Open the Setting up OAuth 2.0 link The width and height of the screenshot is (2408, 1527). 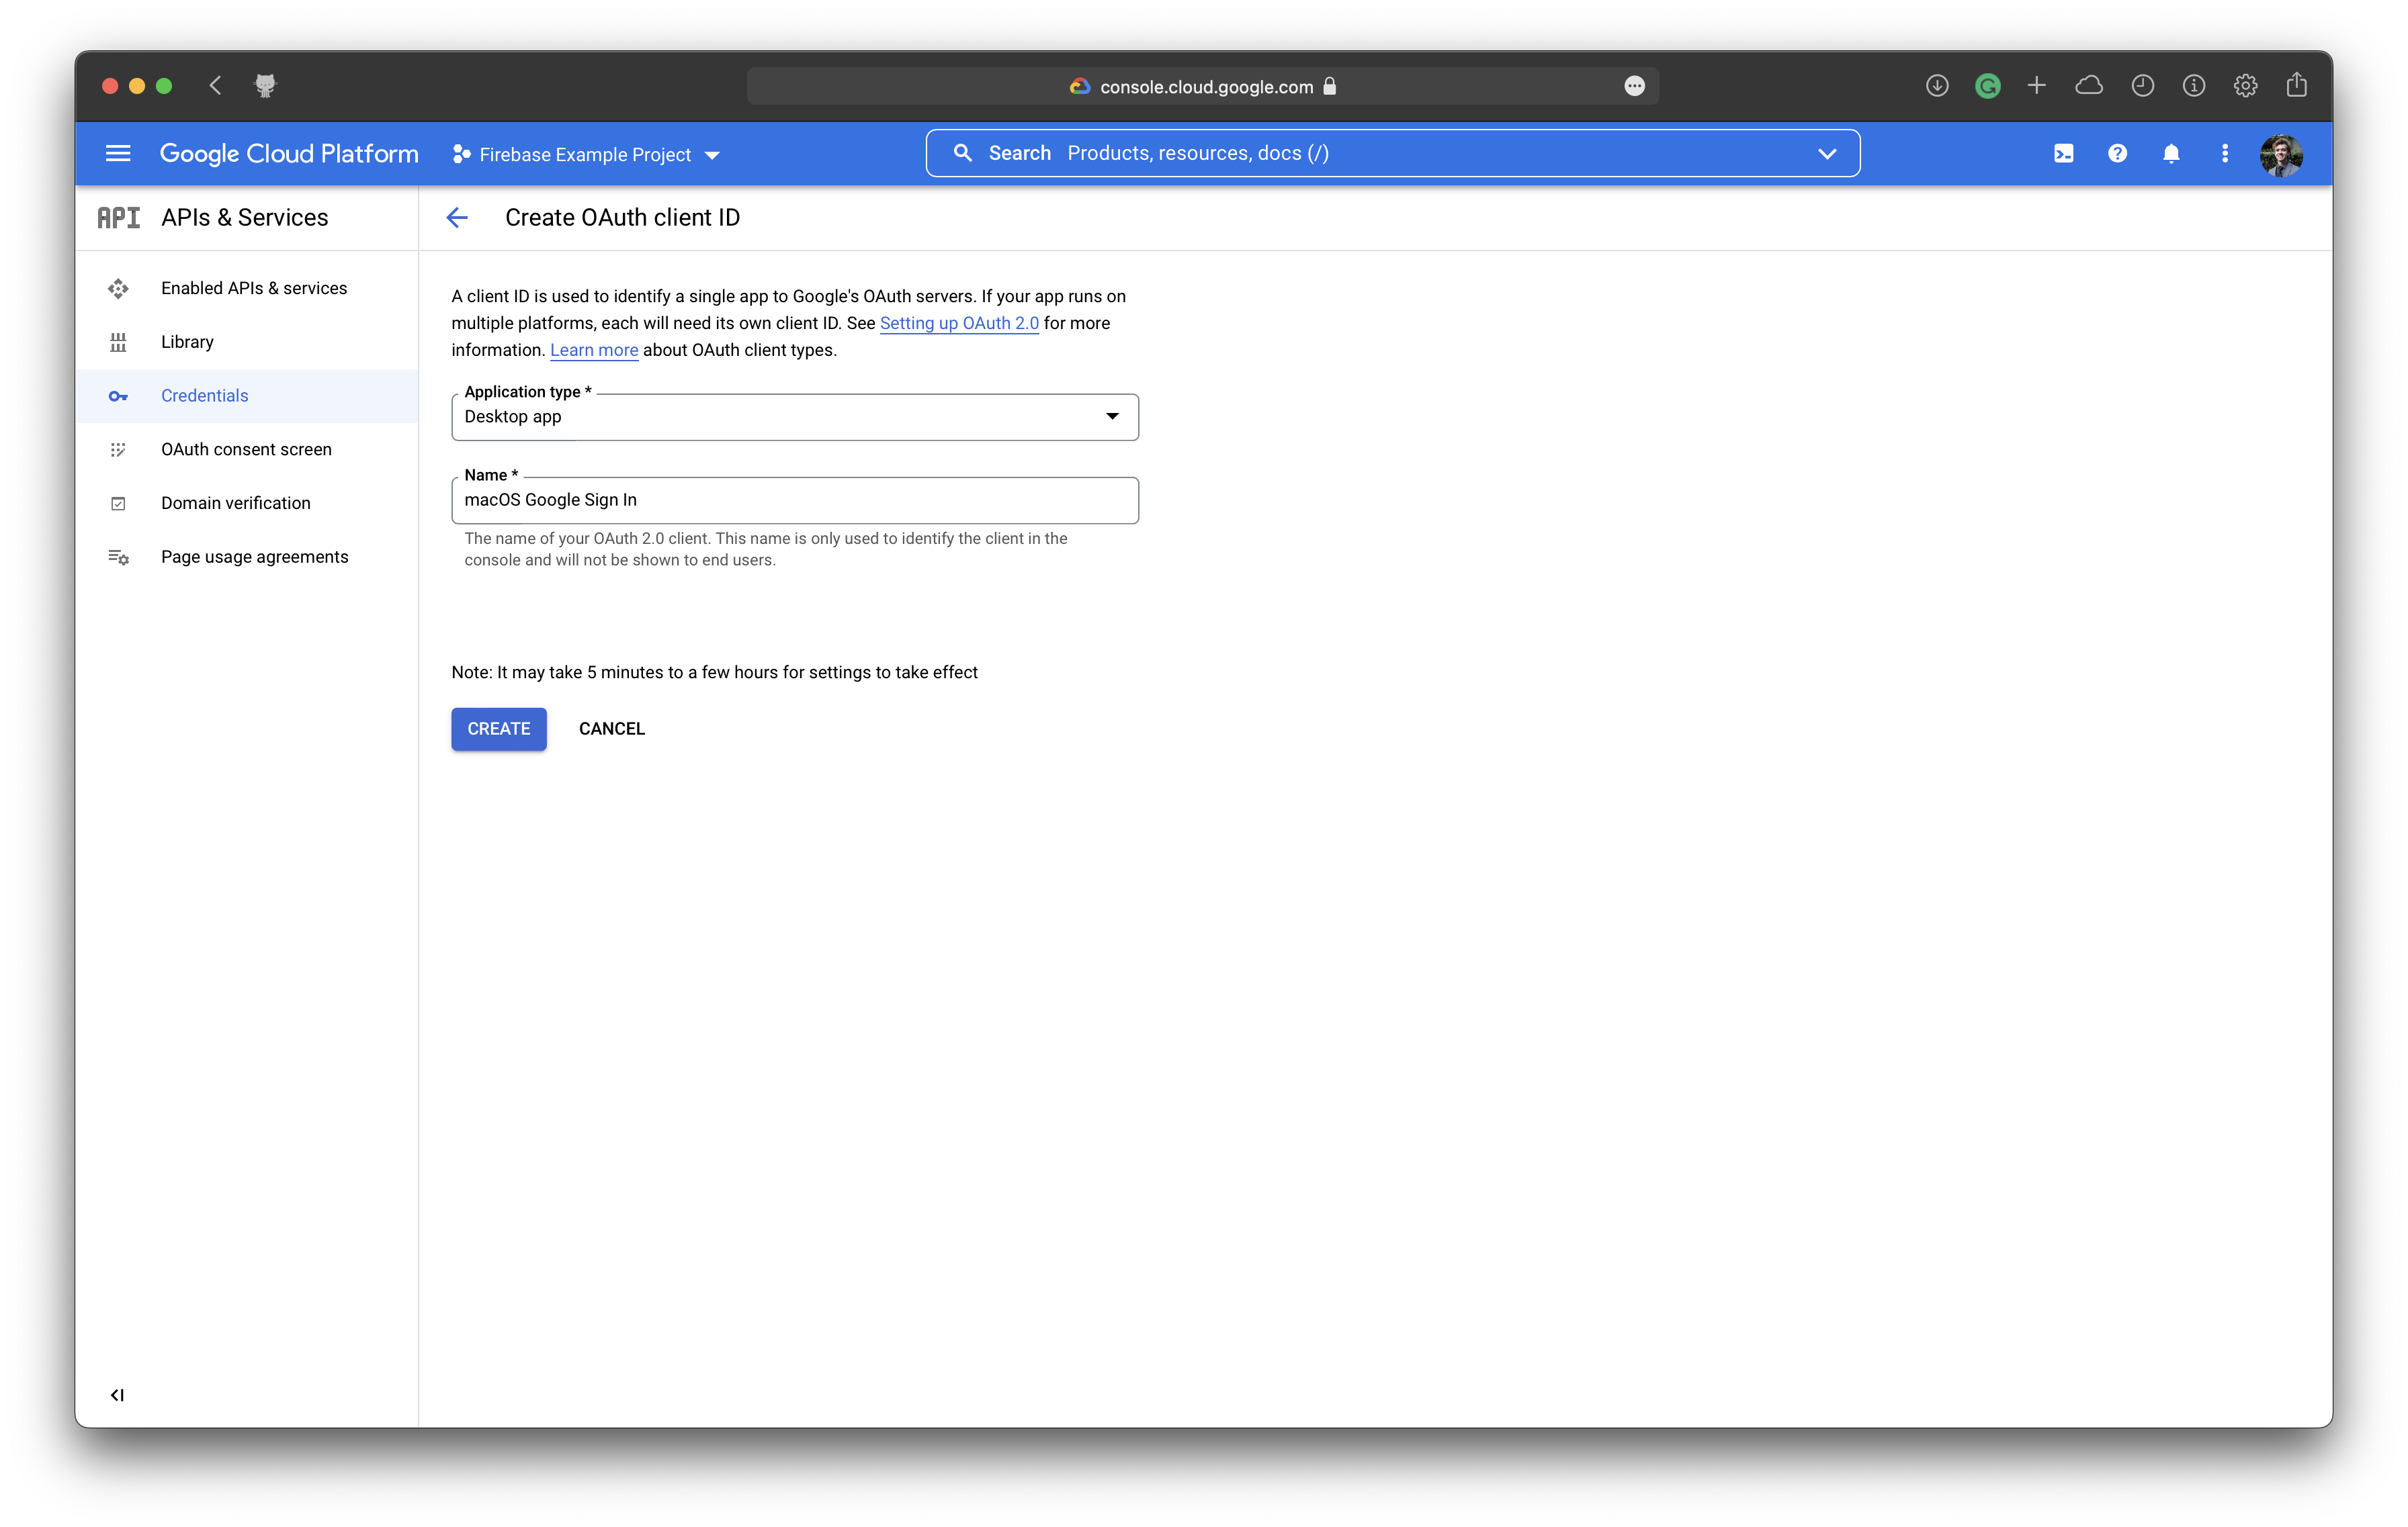pyautogui.click(x=959, y=323)
